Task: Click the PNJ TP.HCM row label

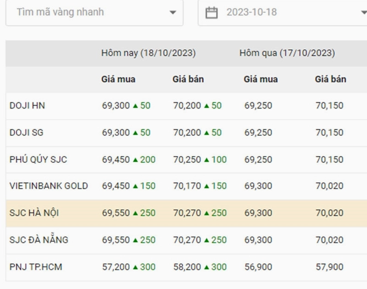Action: point(36,267)
